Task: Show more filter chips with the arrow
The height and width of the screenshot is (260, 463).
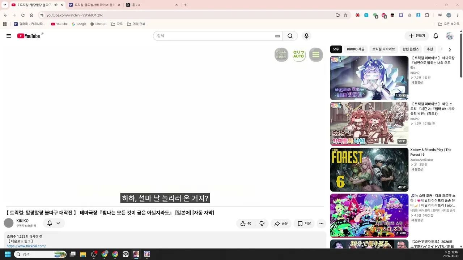Action: [x=450, y=49]
